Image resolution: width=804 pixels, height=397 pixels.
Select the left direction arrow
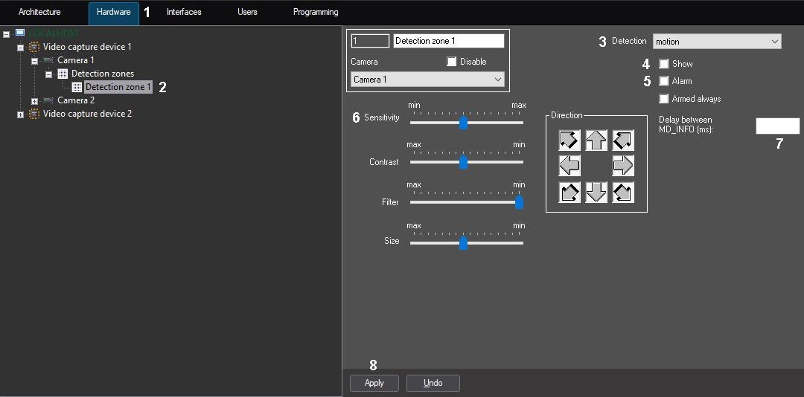coord(569,165)
